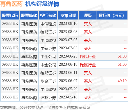Click 09688.HK code in the 2023-07-05 row

10,40
